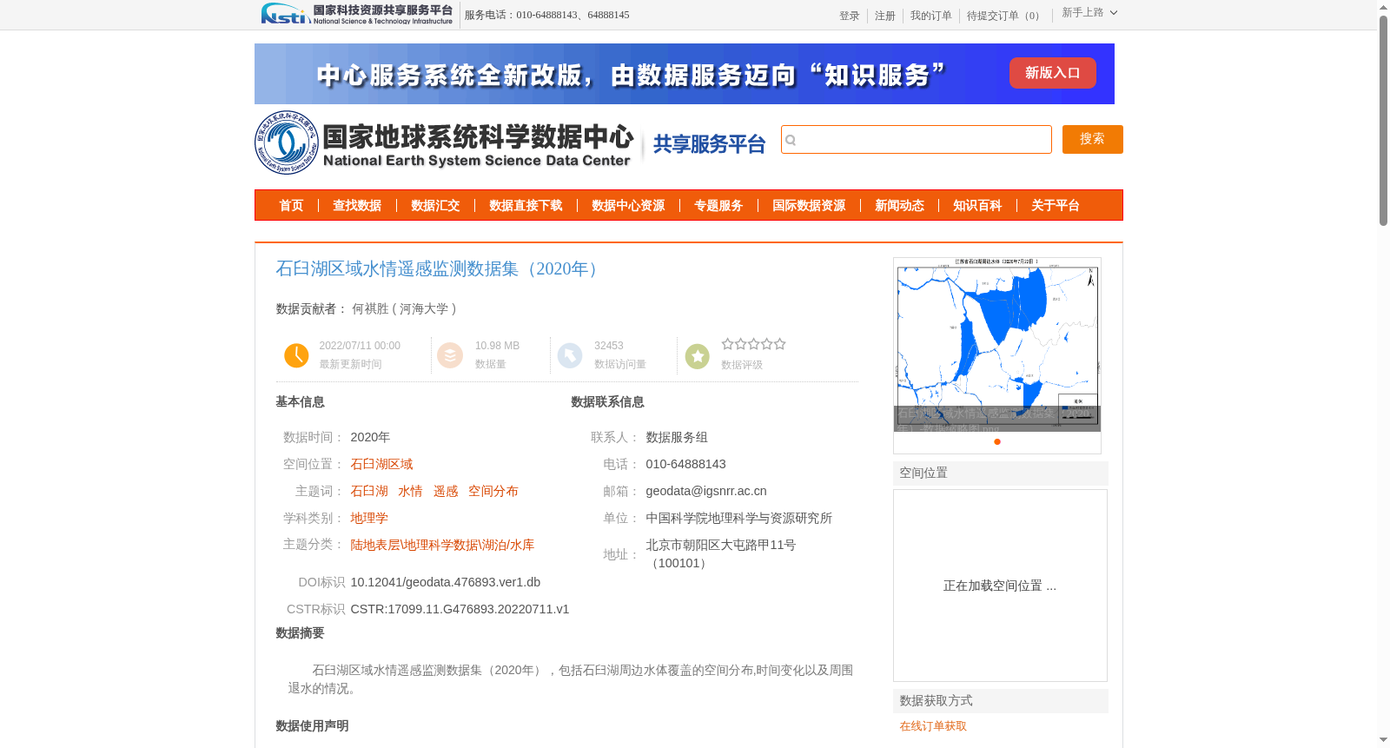Click the 32453 visit count value

609,346
